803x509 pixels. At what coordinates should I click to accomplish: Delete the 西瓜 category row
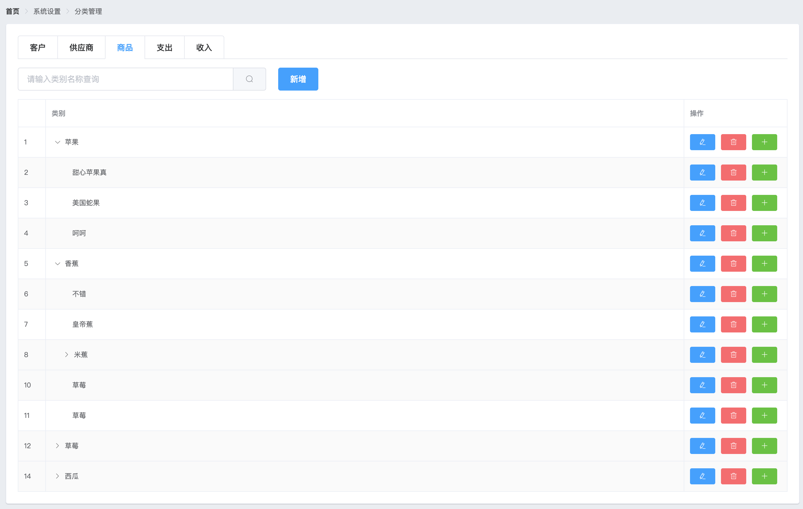(733, 476)
